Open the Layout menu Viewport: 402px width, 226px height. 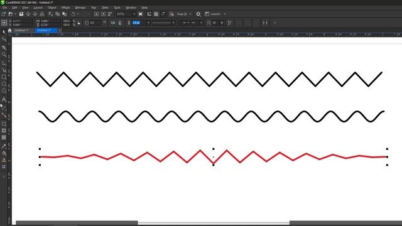pos(38,8)
